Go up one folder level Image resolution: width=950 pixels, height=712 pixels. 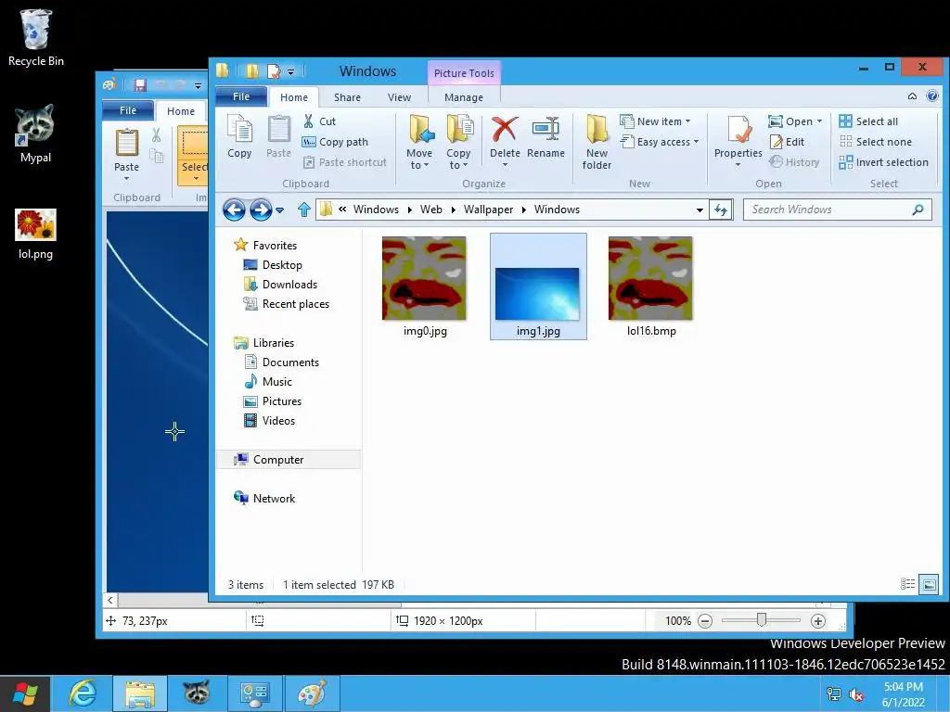[x=304, y=210]
